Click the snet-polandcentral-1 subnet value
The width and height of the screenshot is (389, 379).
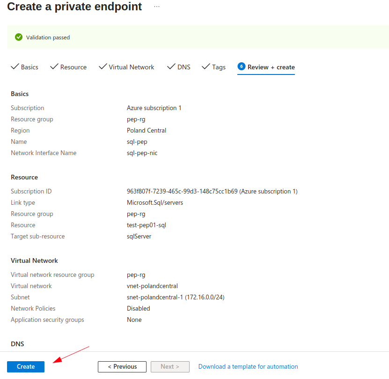179,297
